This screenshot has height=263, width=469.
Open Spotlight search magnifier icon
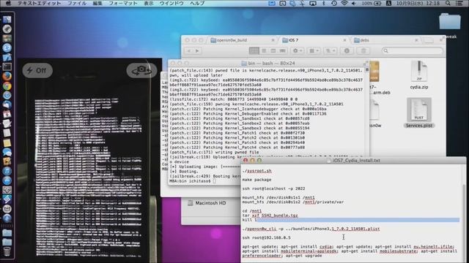click(448, 3)
